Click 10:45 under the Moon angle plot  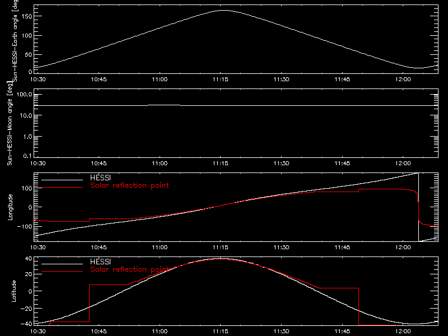[x=99, y=163]
